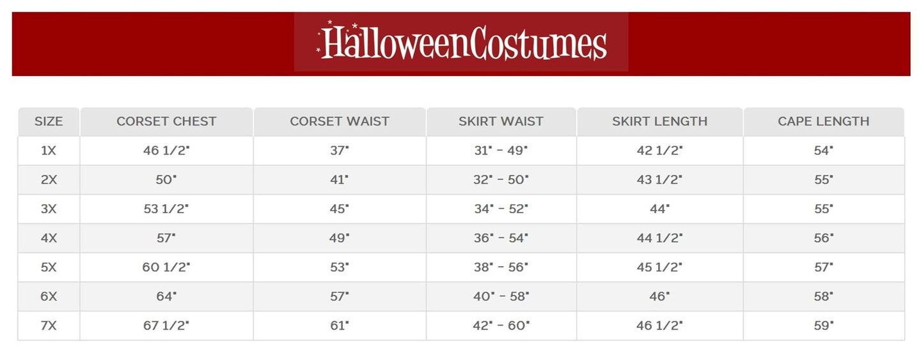Select the 7X size row label

pyautogui.click(x=49, y=325)
